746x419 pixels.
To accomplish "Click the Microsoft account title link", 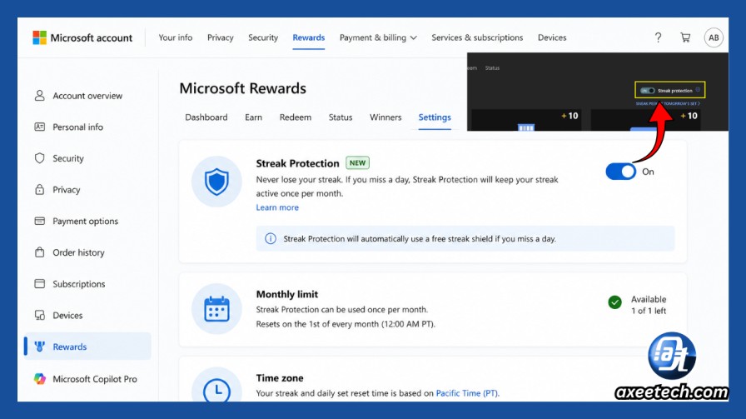I will point(92,37).
